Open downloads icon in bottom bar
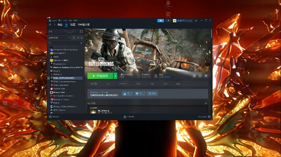Image resolution: width=281 pixels, height=157 pixels. click(x=125, y=117)
